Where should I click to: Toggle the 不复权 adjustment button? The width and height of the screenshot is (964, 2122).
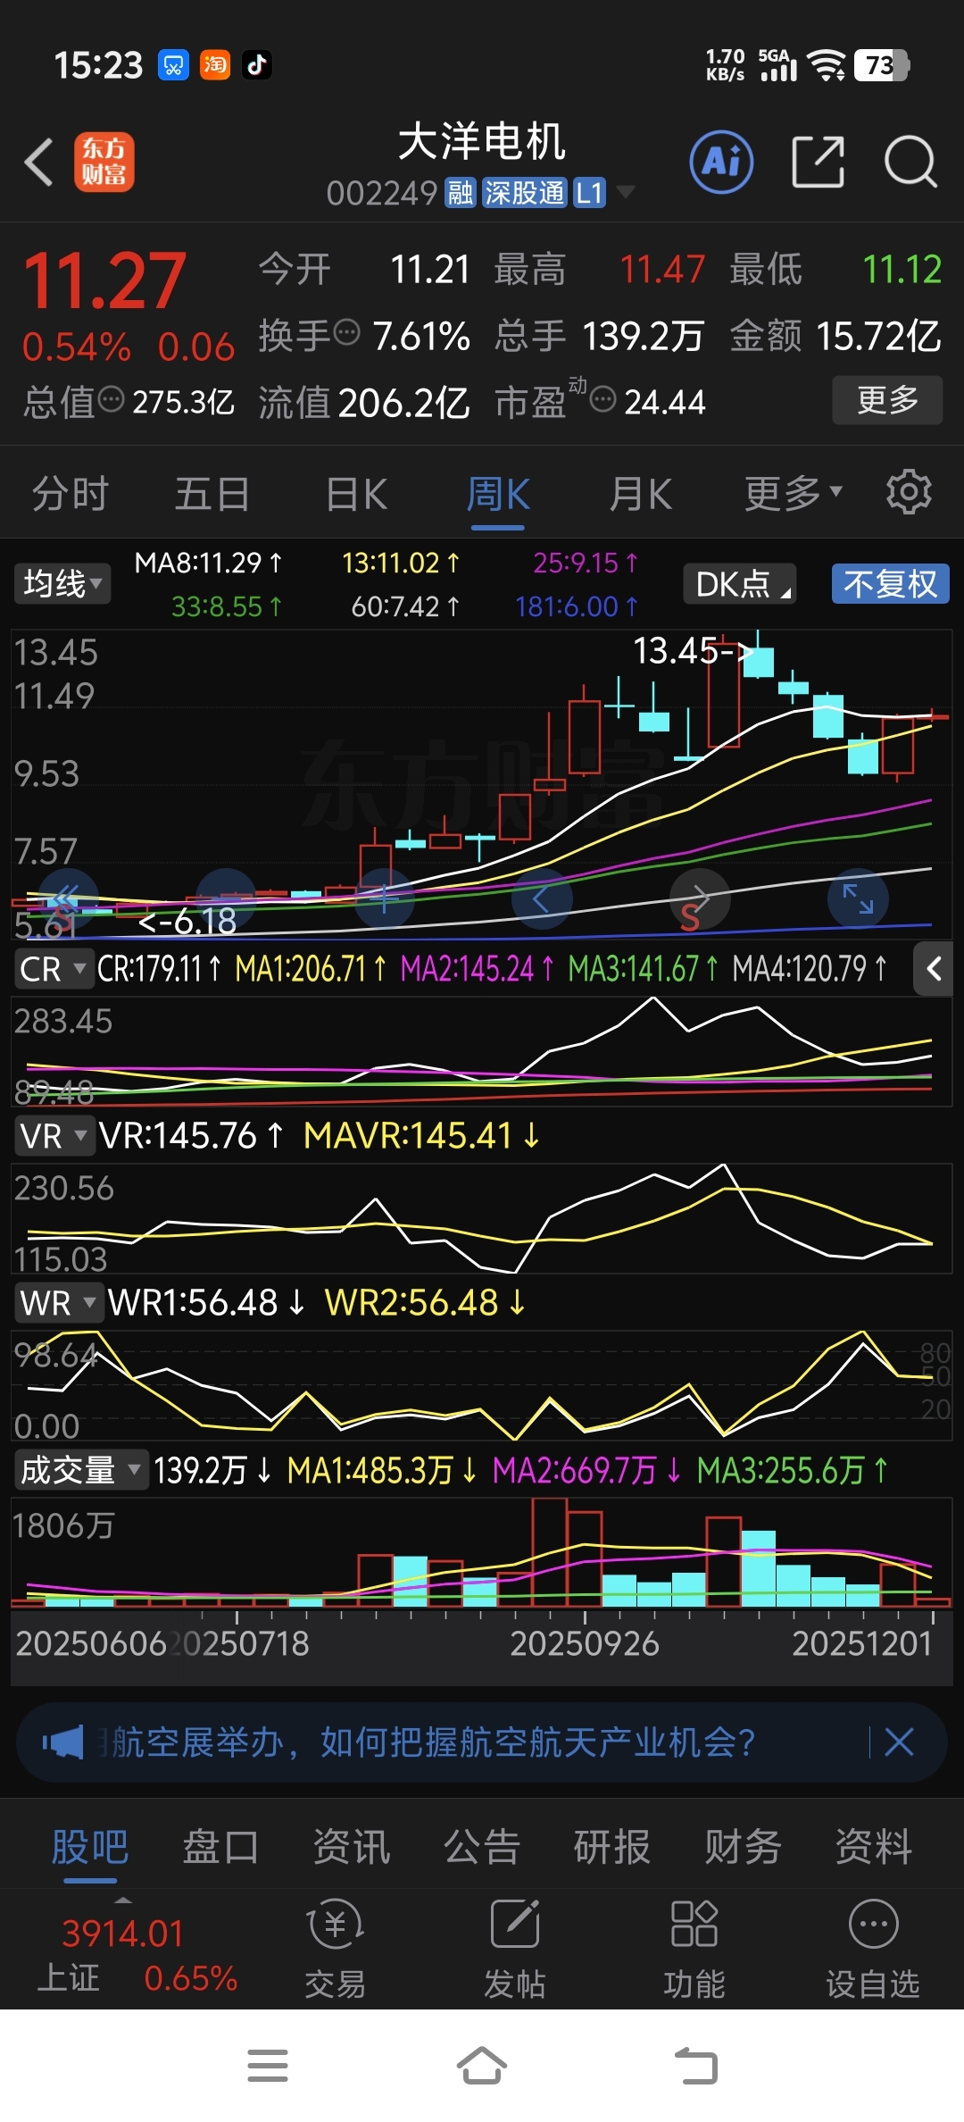[x=890, y=584]
